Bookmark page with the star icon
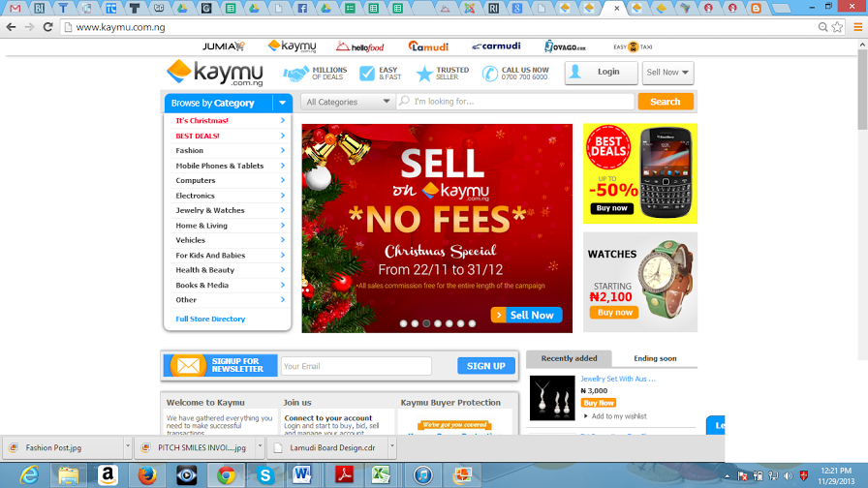This screenshot has height=488, width=868. tap(837, 27)
